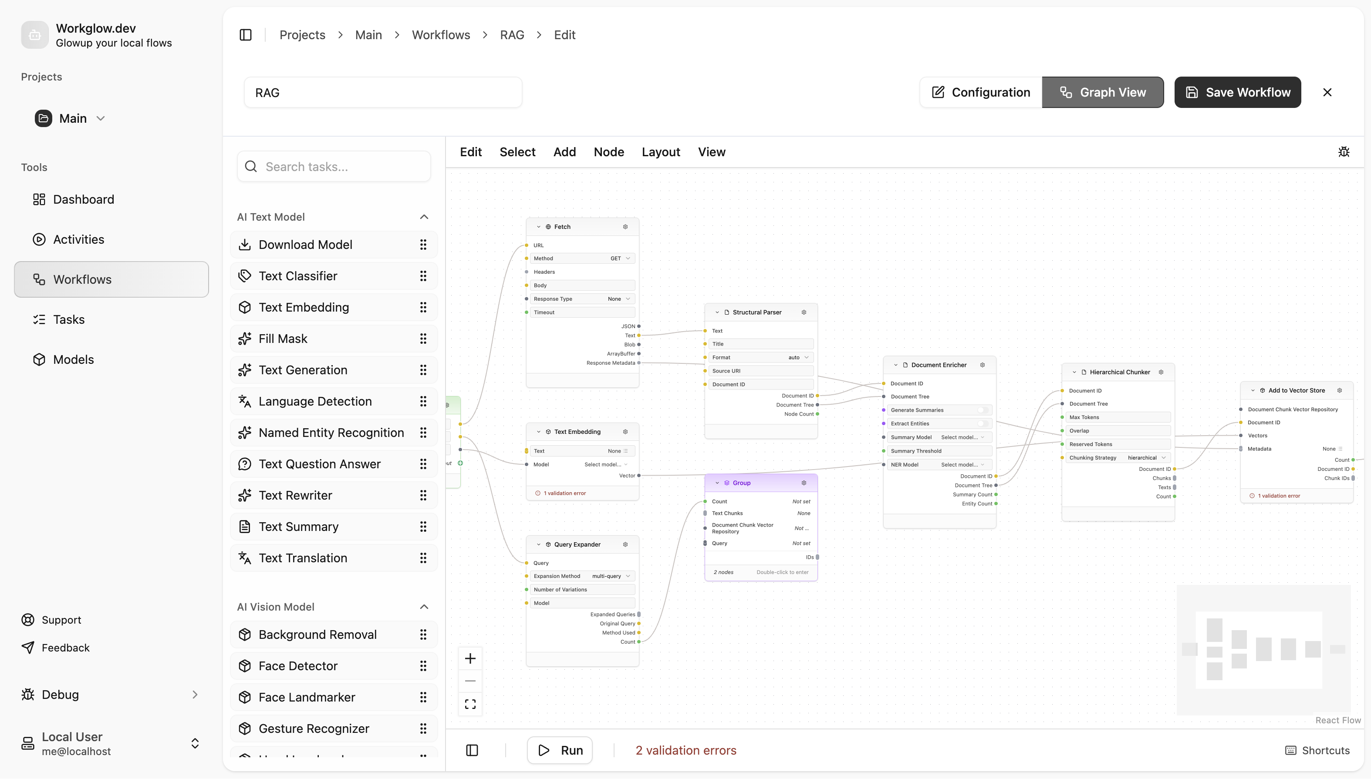Collapse the AI Text Model section
Image resolution: width=1371 pixels, height=779 pixels.
pos(424,217)
